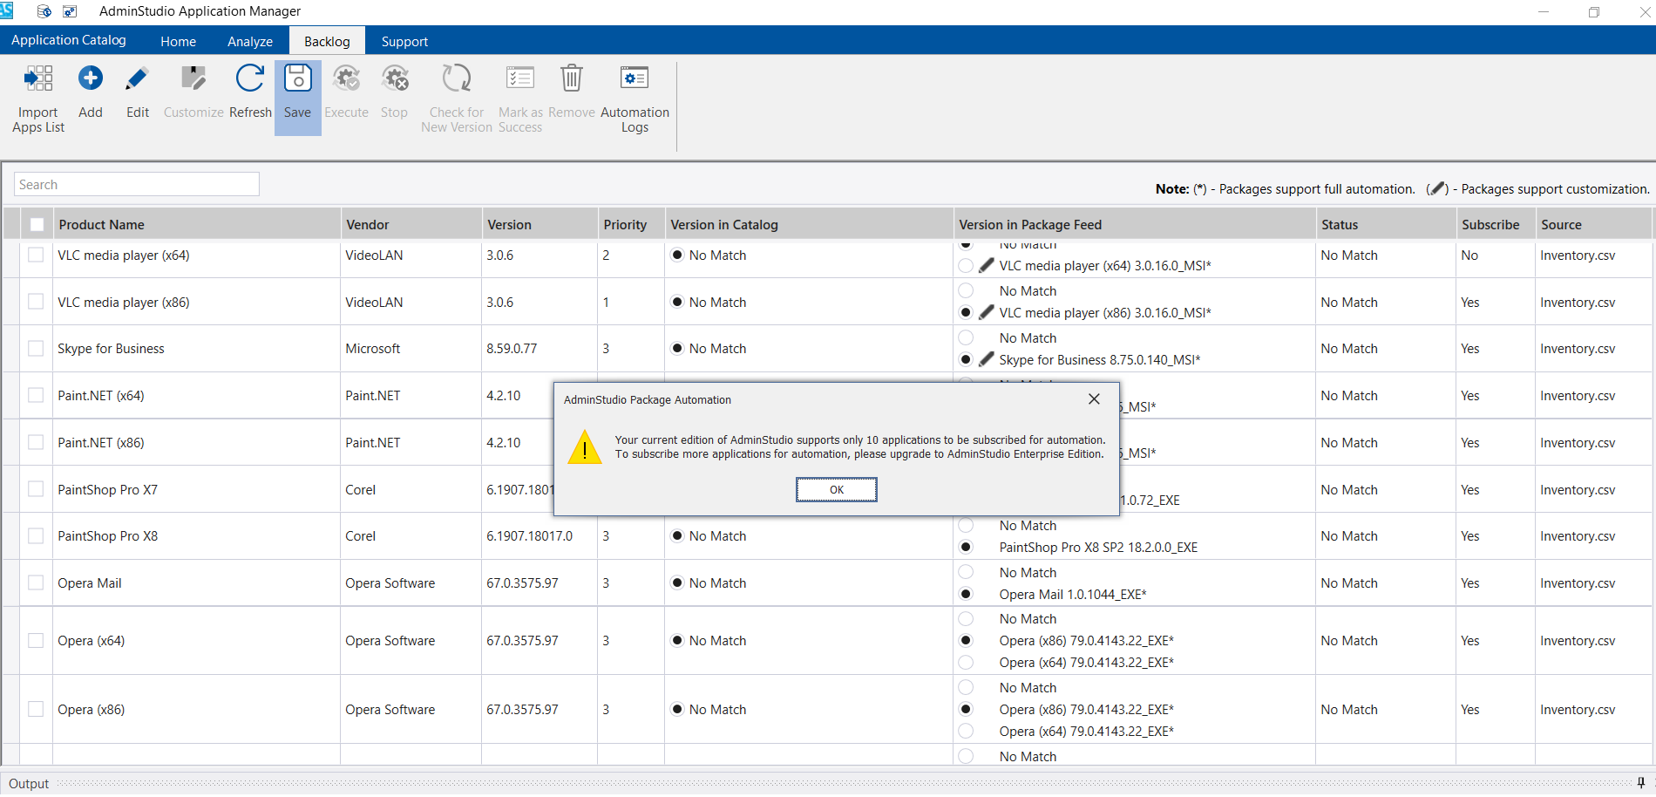Open Automation Logs
The image size is (1656, 797).
(x=635, y=98)
